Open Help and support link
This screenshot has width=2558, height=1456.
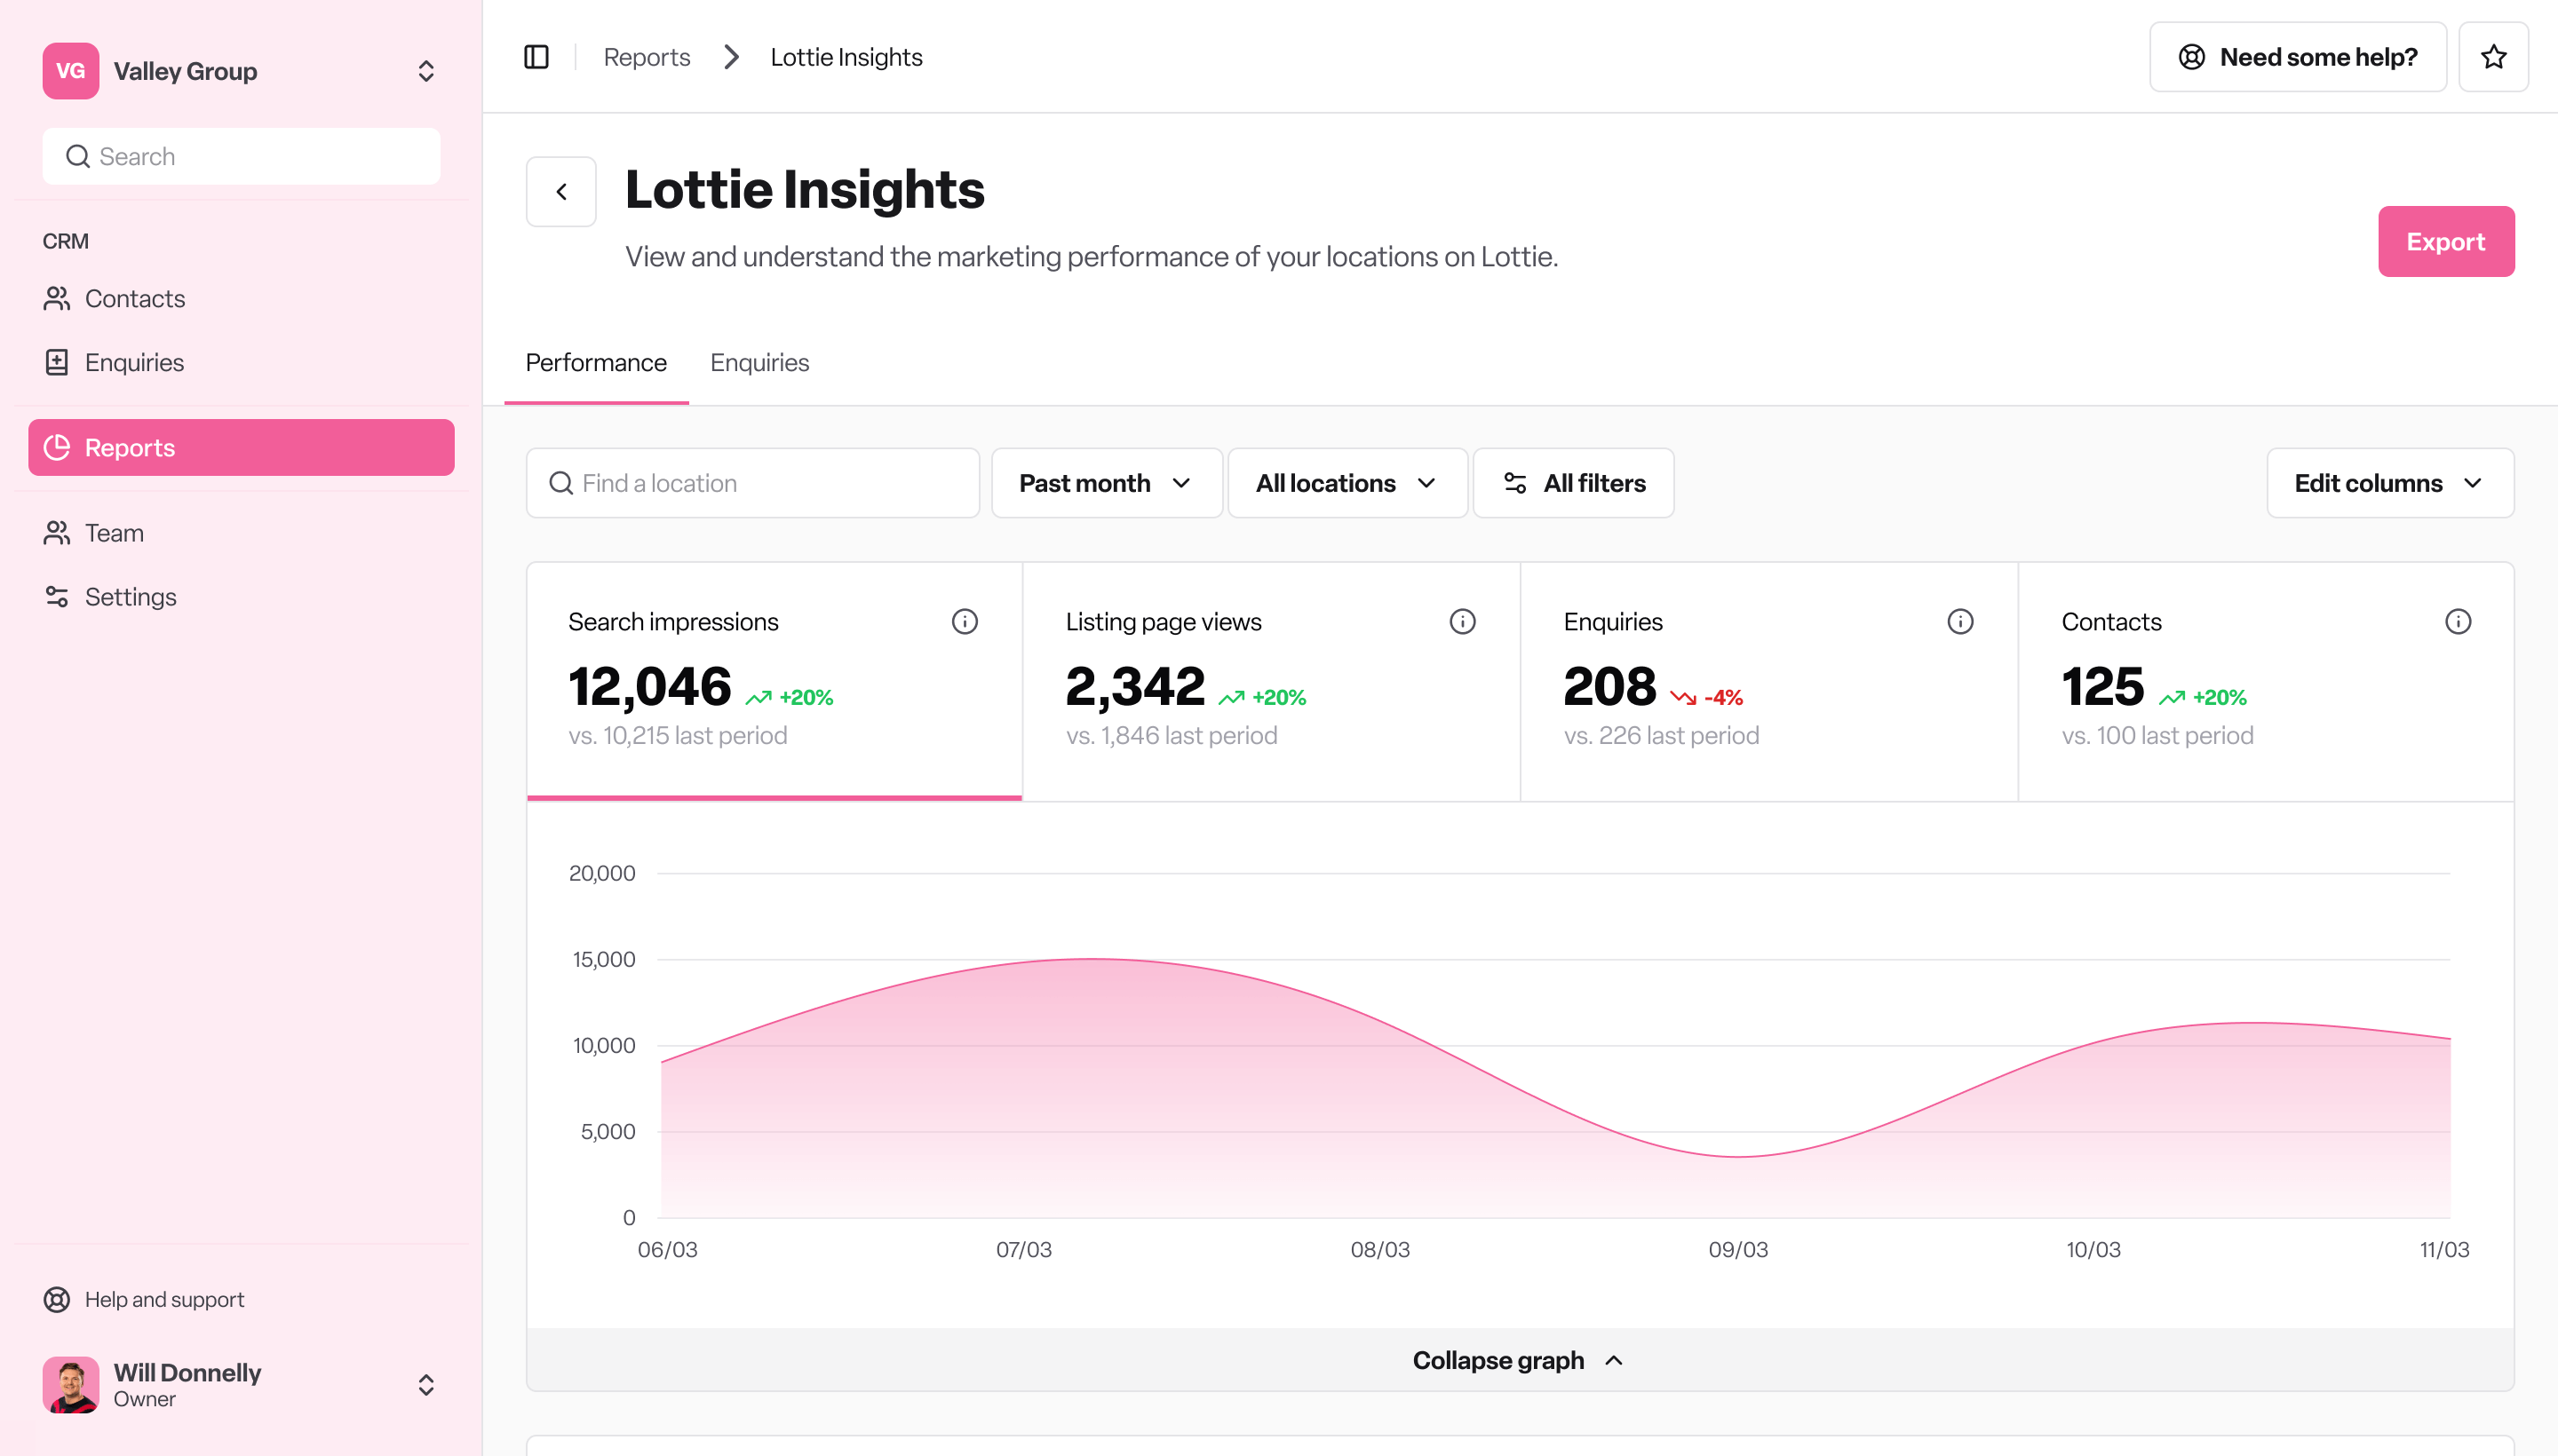click(x=144, y=1299)
